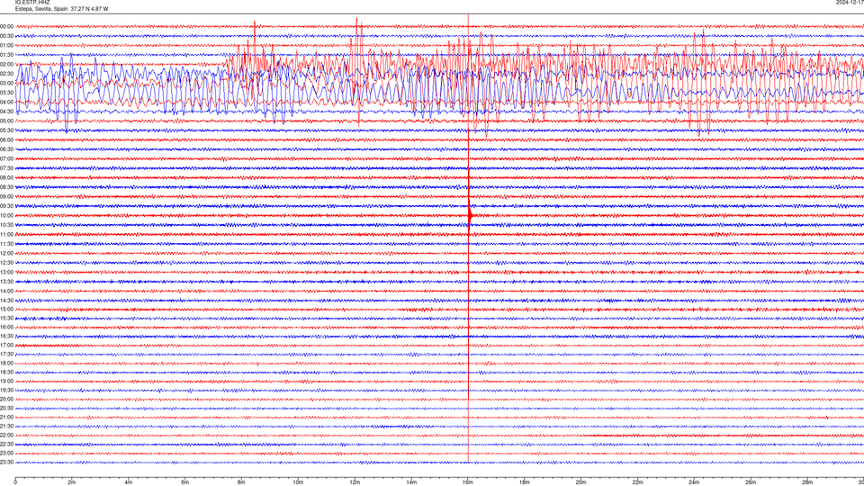Click the 05:30 row label
The width and height of the screenshot is (864, 486).
click(6, 130)
